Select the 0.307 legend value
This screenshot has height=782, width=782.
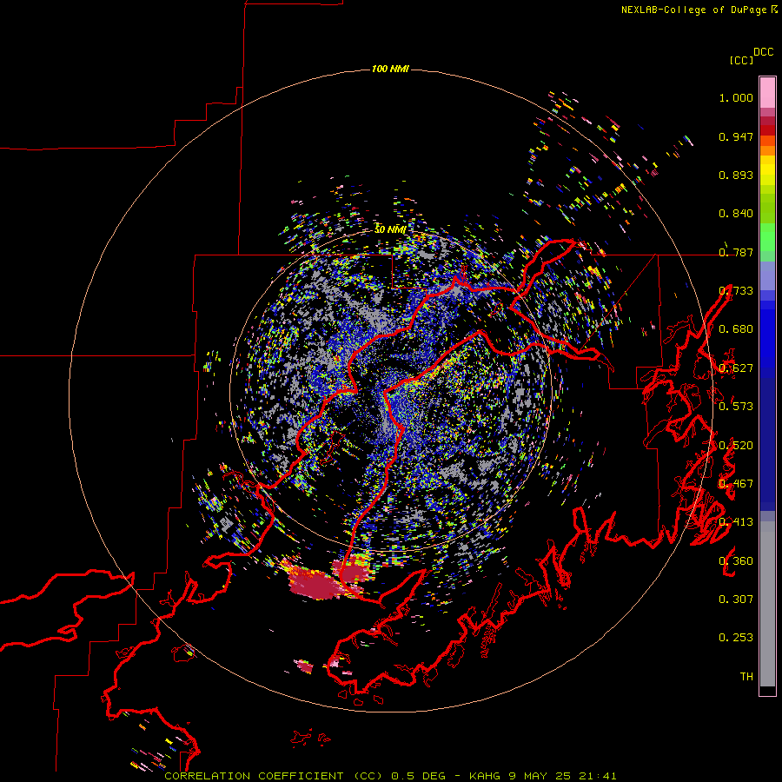736,599
